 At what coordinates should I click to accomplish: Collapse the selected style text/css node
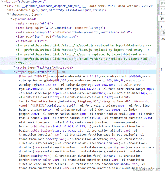click(14, 72)
